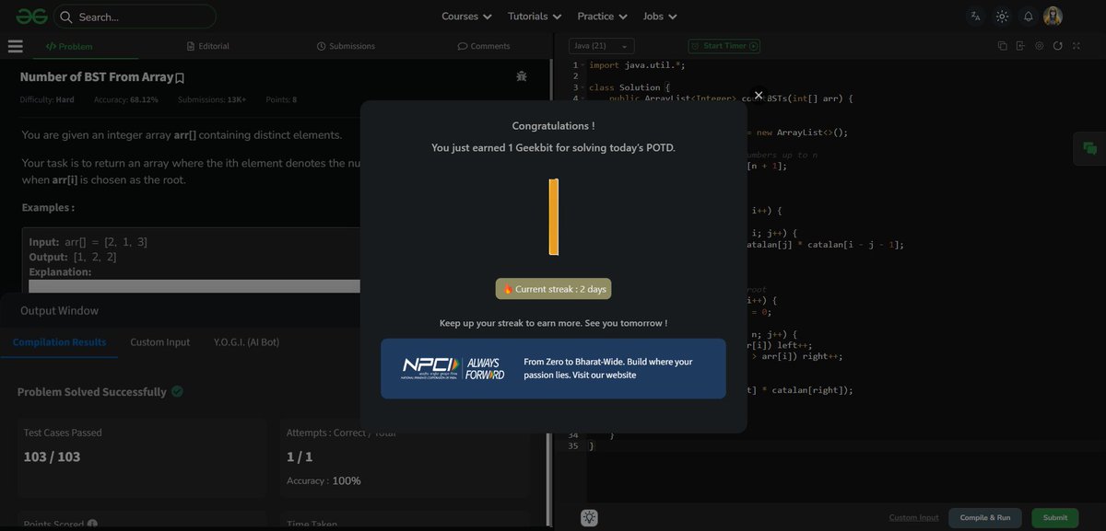Expand the Jobs dropdown menu
Image resolution: width=1106 pixels, height=531 pixels.
point(660,17)
